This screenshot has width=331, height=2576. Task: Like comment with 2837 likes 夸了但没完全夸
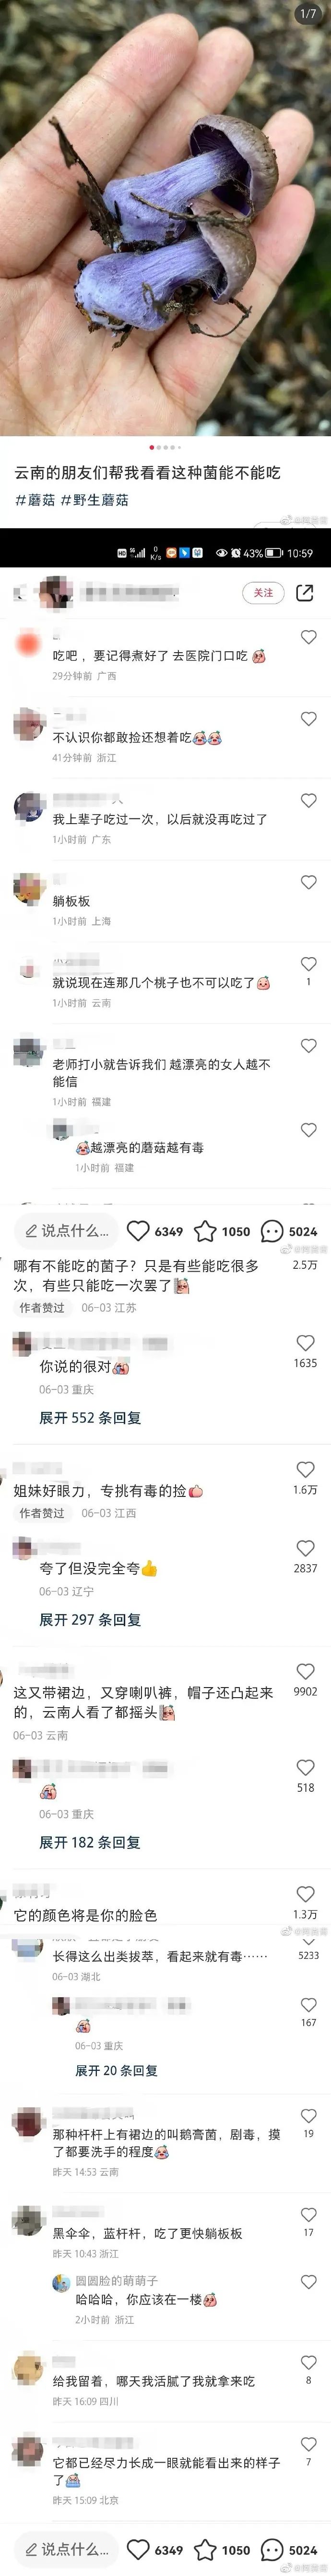[305, 1548]
